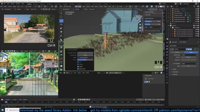Toggle the coniferous collection exclude checkbox
This screenshot has width=200, height=112.
pyautogui.click(x=194, y=28)
